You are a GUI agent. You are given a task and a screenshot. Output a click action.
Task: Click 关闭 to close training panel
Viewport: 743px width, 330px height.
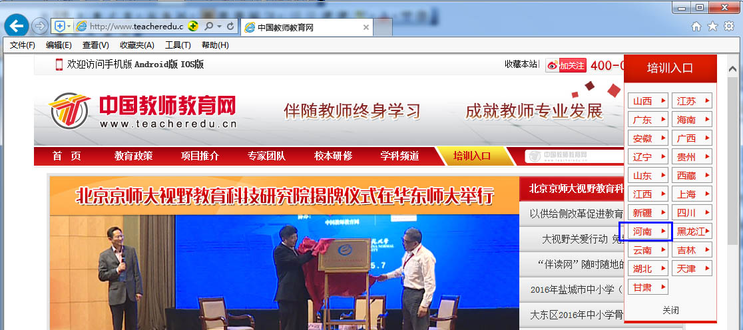tap(670, 311)
